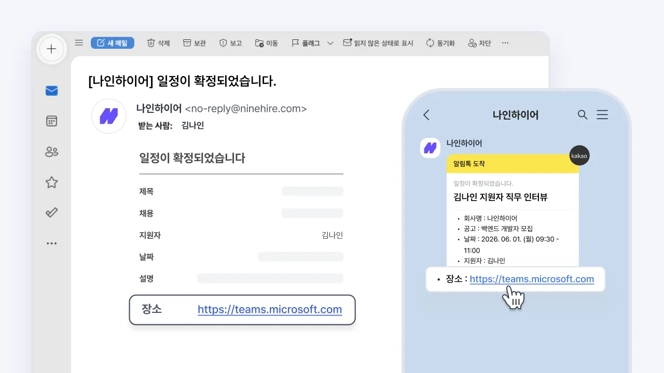Click the Ninehire profile avatar in chat
Viewport: 664px width, 373px height.
pyautogui.click(x=430, y=148)
